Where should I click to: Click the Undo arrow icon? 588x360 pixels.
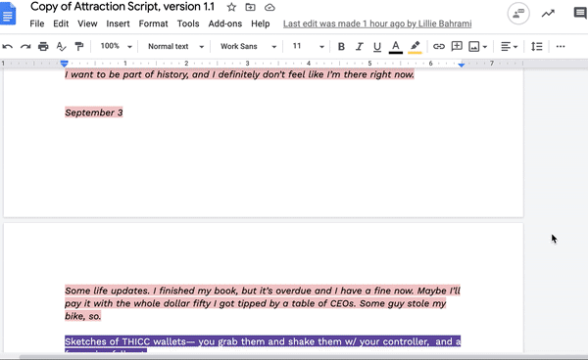pos(8,46)
